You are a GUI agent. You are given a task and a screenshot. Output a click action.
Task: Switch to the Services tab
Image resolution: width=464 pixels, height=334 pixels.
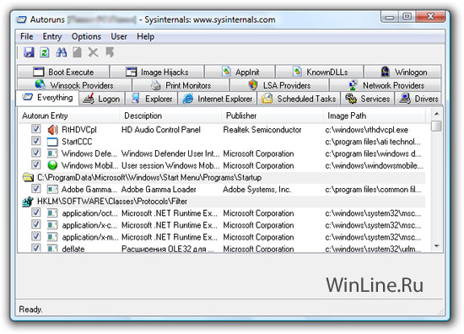(368, 99)
